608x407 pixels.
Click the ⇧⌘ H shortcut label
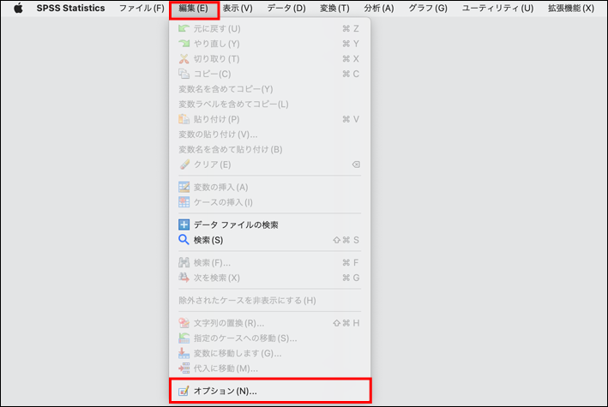coord(346,323)
